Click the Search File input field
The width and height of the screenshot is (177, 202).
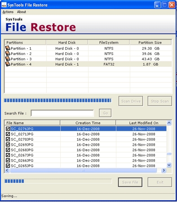click(x=62, y=113)
